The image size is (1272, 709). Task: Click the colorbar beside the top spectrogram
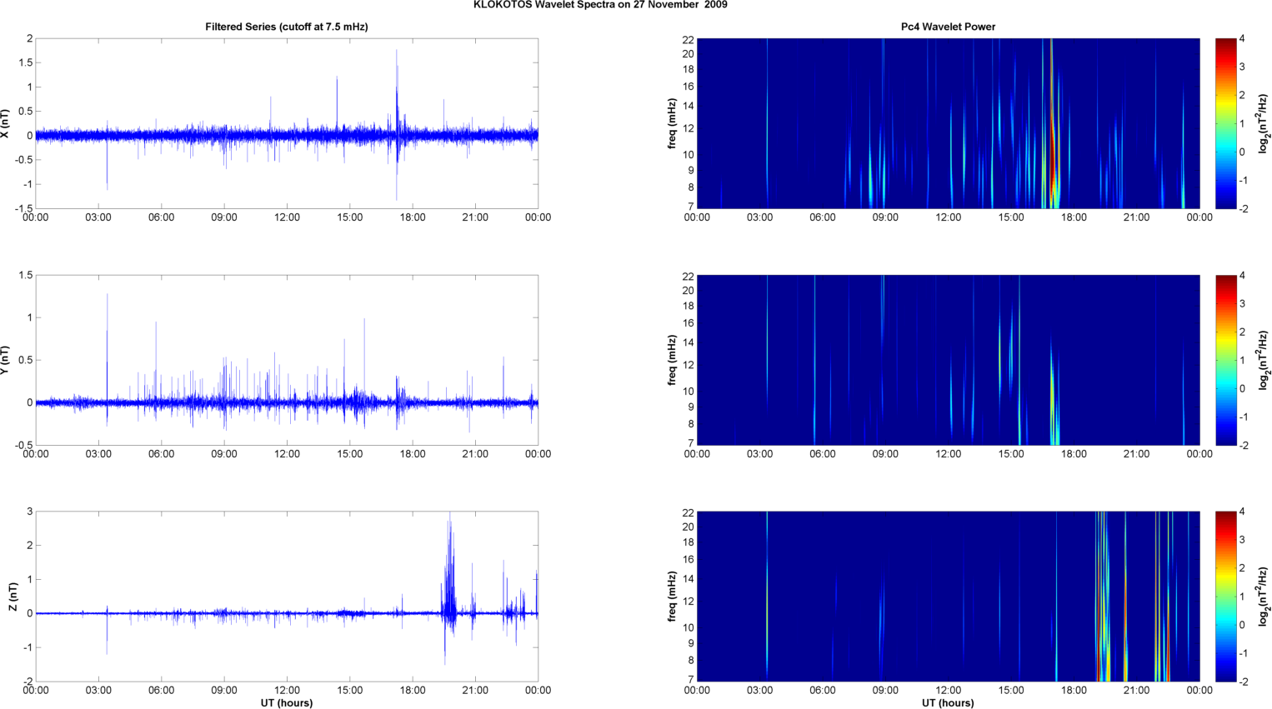(x=1225, y=123)
